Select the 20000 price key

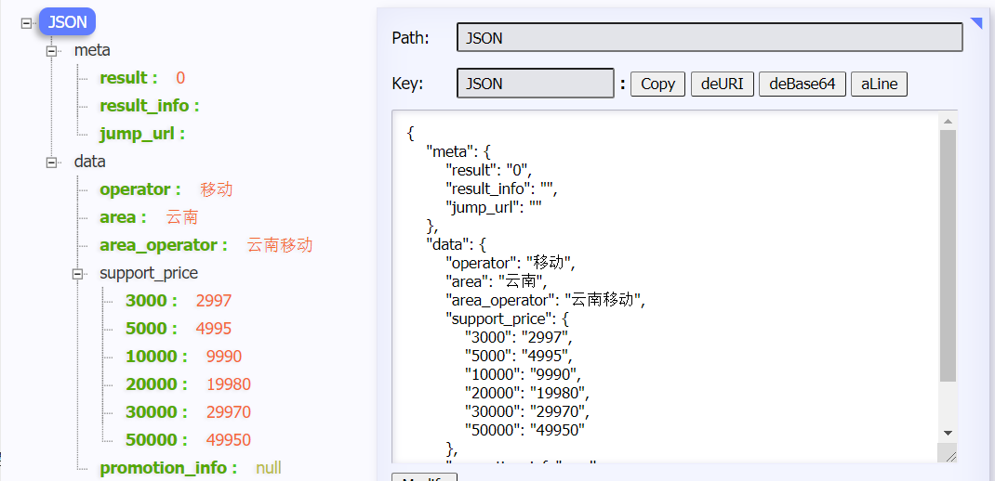click(156, 384)
